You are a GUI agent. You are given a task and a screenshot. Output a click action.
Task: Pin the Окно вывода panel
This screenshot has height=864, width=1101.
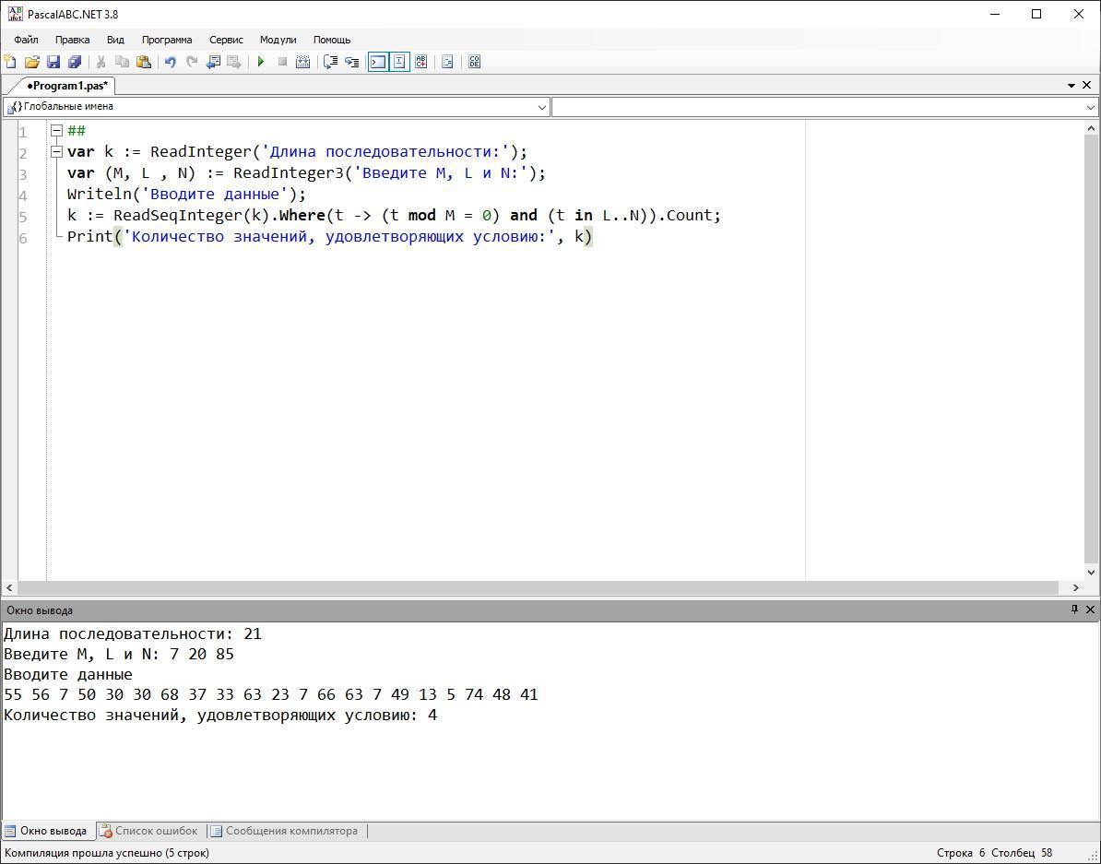pyautogui.click(x=1074, y=610)
